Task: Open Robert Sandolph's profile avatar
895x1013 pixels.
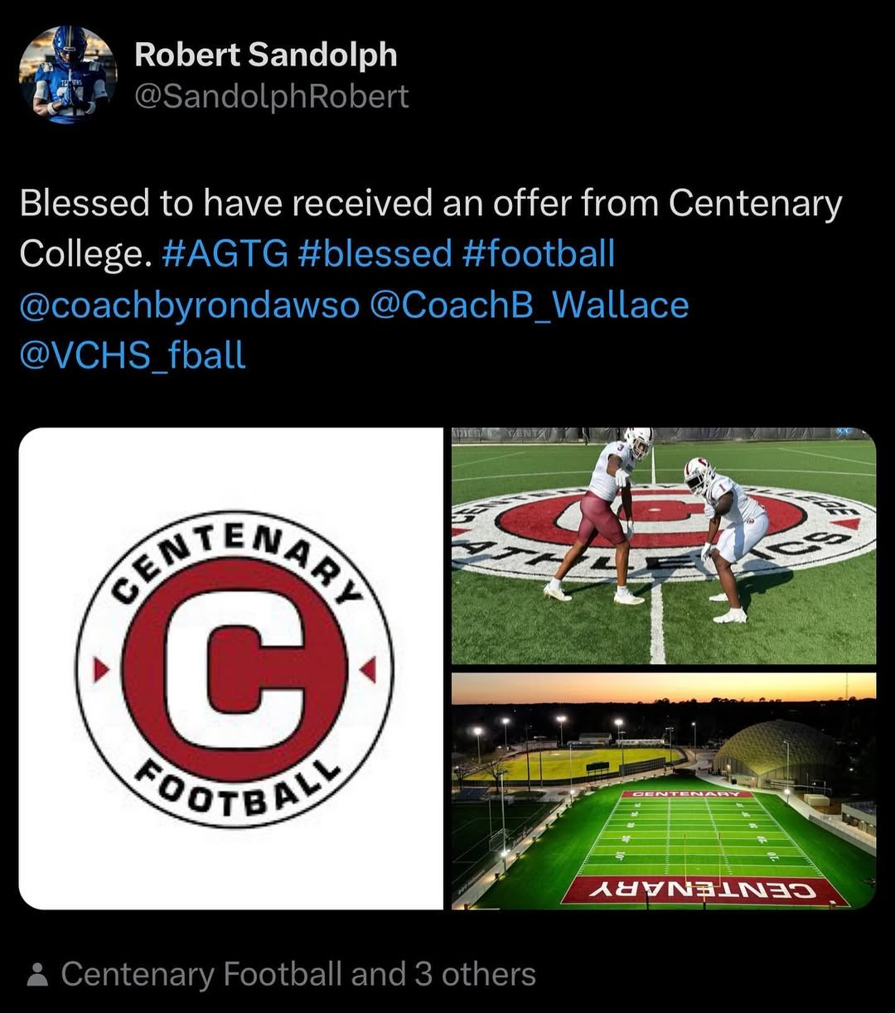Action: tap(68, 75)
